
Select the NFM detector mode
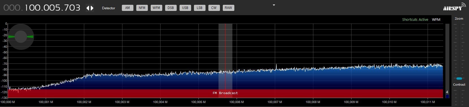[142, 8]
